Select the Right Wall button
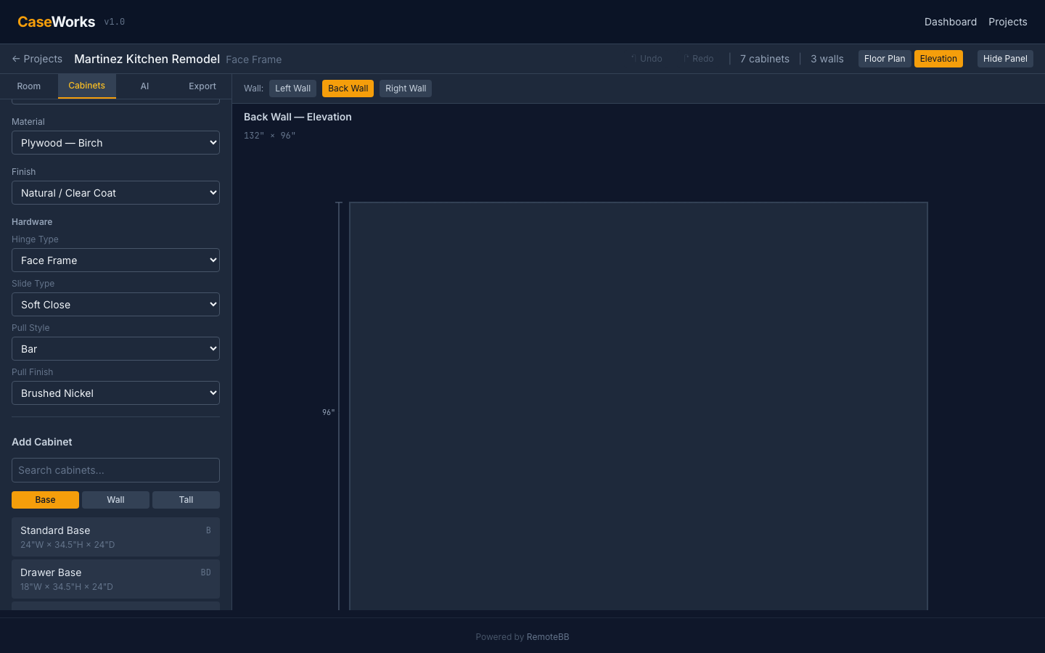The height and width of the screenshot is (653, 1045). tap(405, 89)
